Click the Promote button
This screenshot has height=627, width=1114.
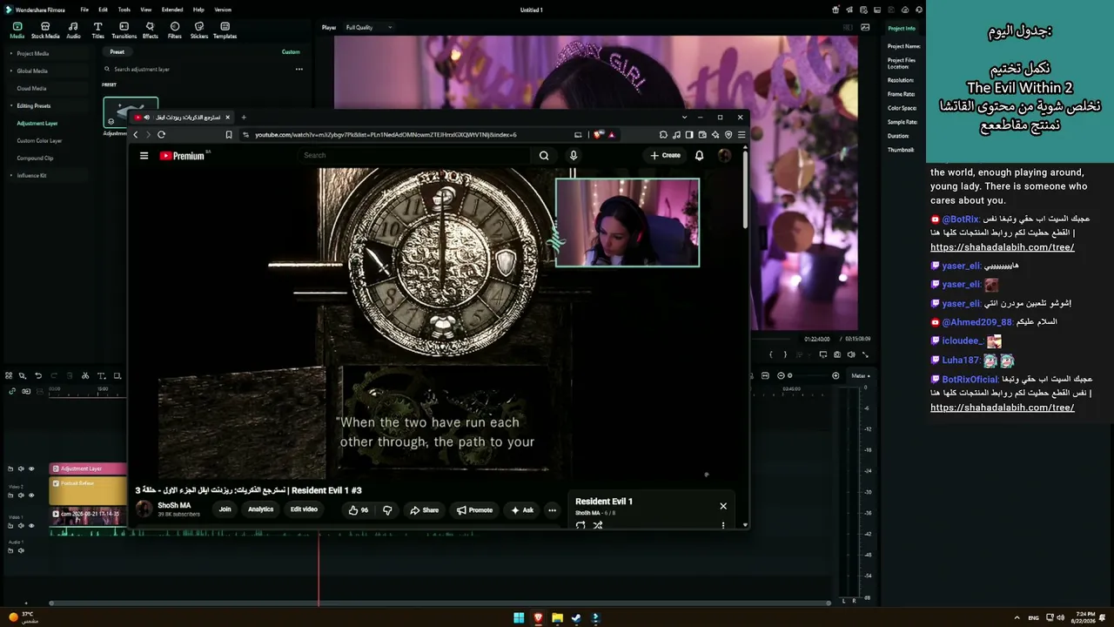pos(475,510)
